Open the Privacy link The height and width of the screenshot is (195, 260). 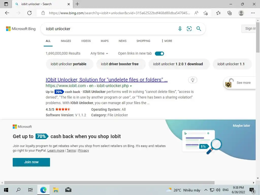point(84,151)
